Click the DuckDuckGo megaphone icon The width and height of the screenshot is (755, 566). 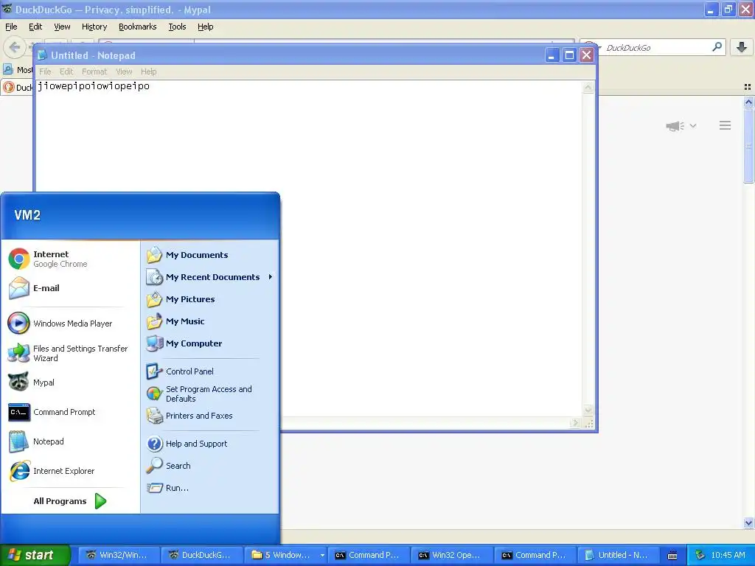[675, 125]
